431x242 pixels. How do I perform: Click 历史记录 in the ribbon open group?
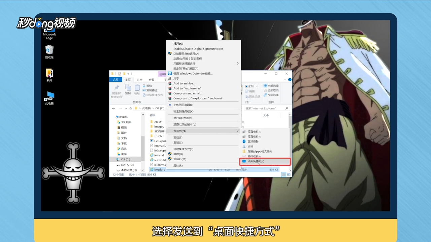tap(253, 96)
